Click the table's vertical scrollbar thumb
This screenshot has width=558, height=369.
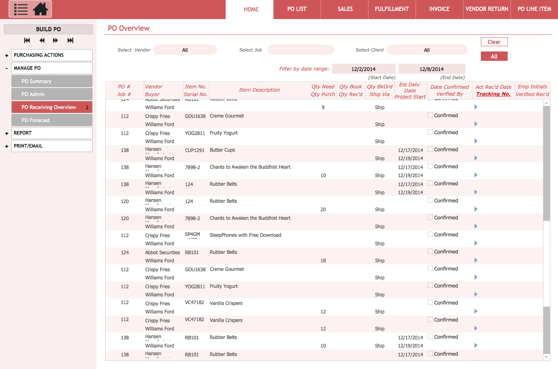click(x=547, y=264)
